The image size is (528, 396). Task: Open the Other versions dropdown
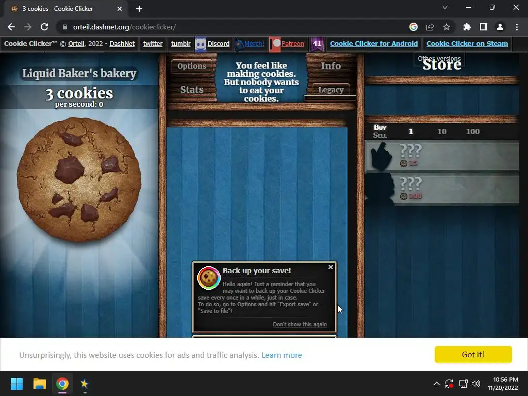click(439, 58)
